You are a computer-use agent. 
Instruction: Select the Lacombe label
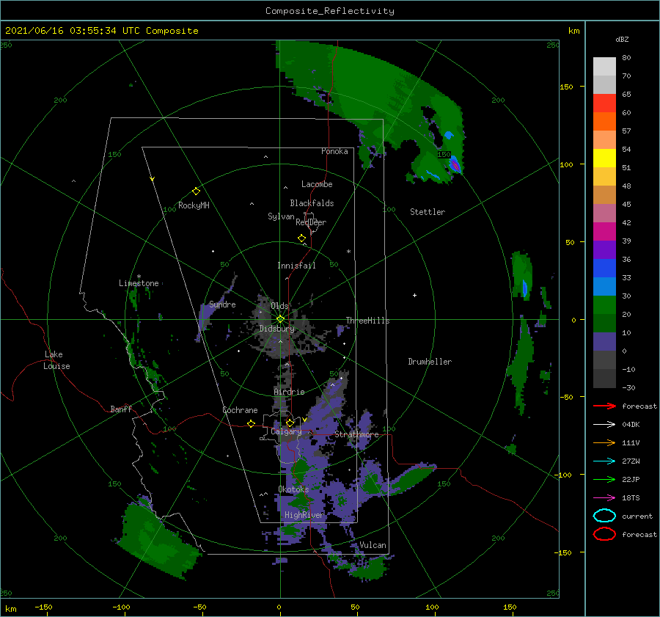pyautogui.click(x=317, y=184)
